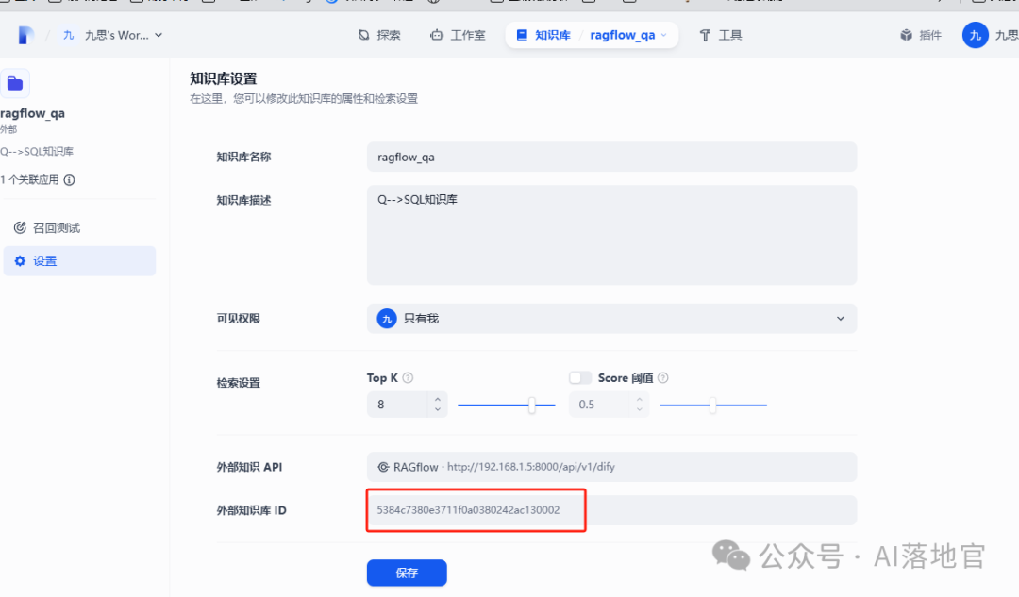Click the 插件 puzzle icon
Screen dimensions: 1019x597
[x=906, y=35]
